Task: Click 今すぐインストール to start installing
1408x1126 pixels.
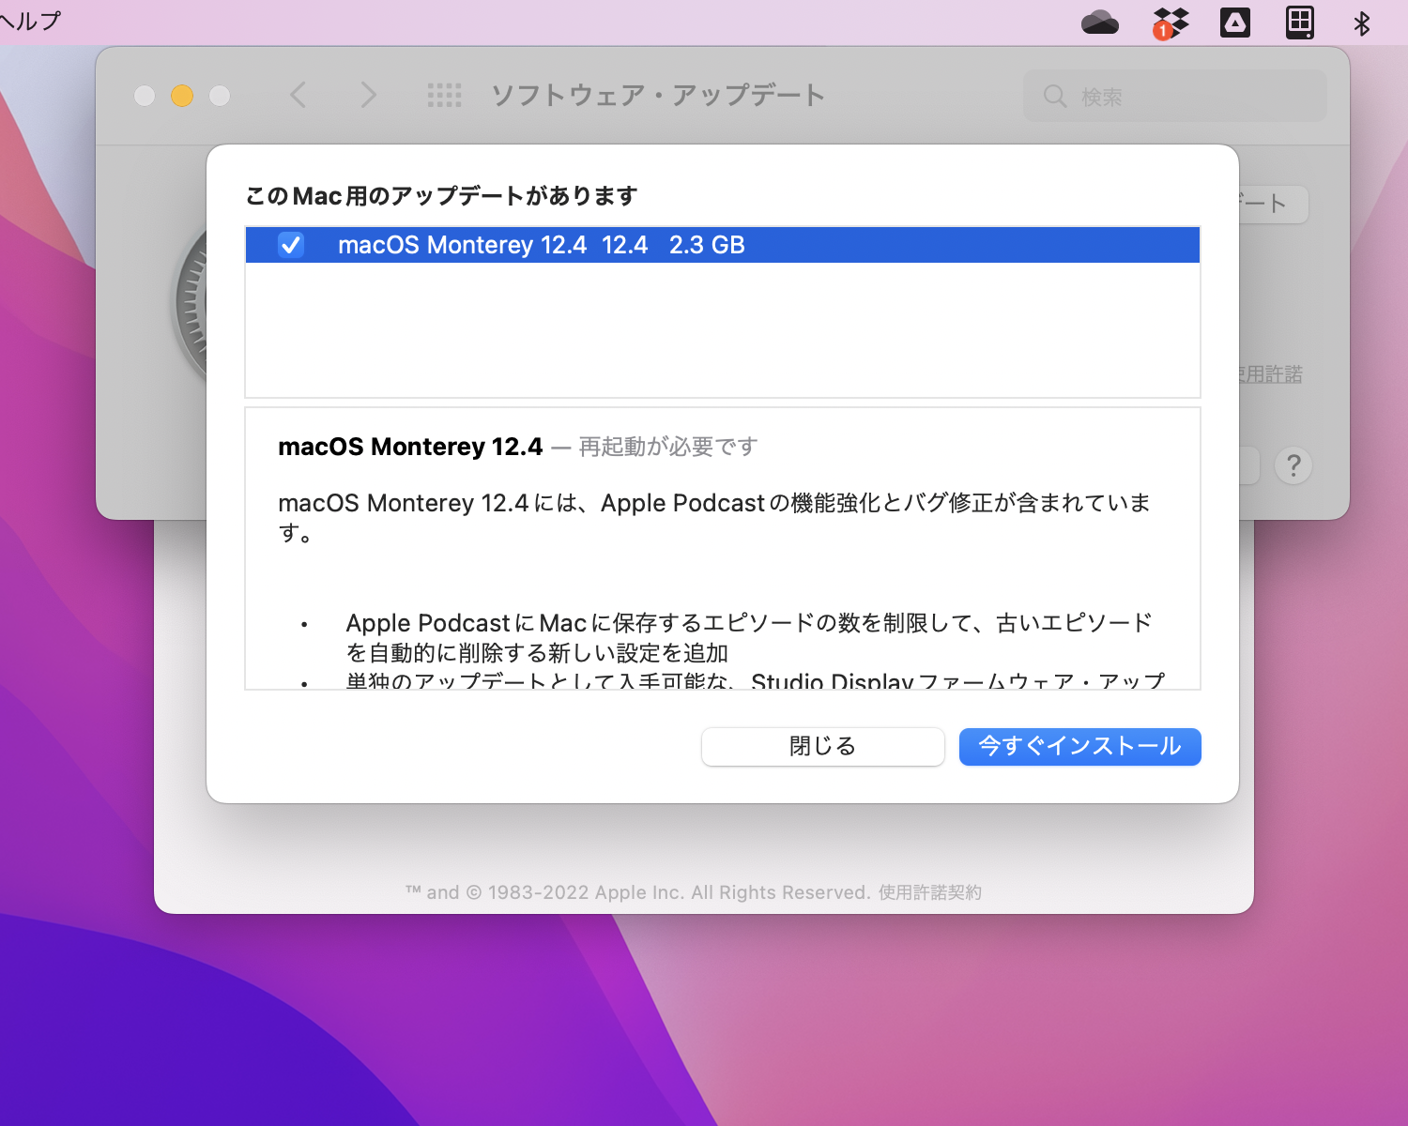Action: pos(1079,746)
